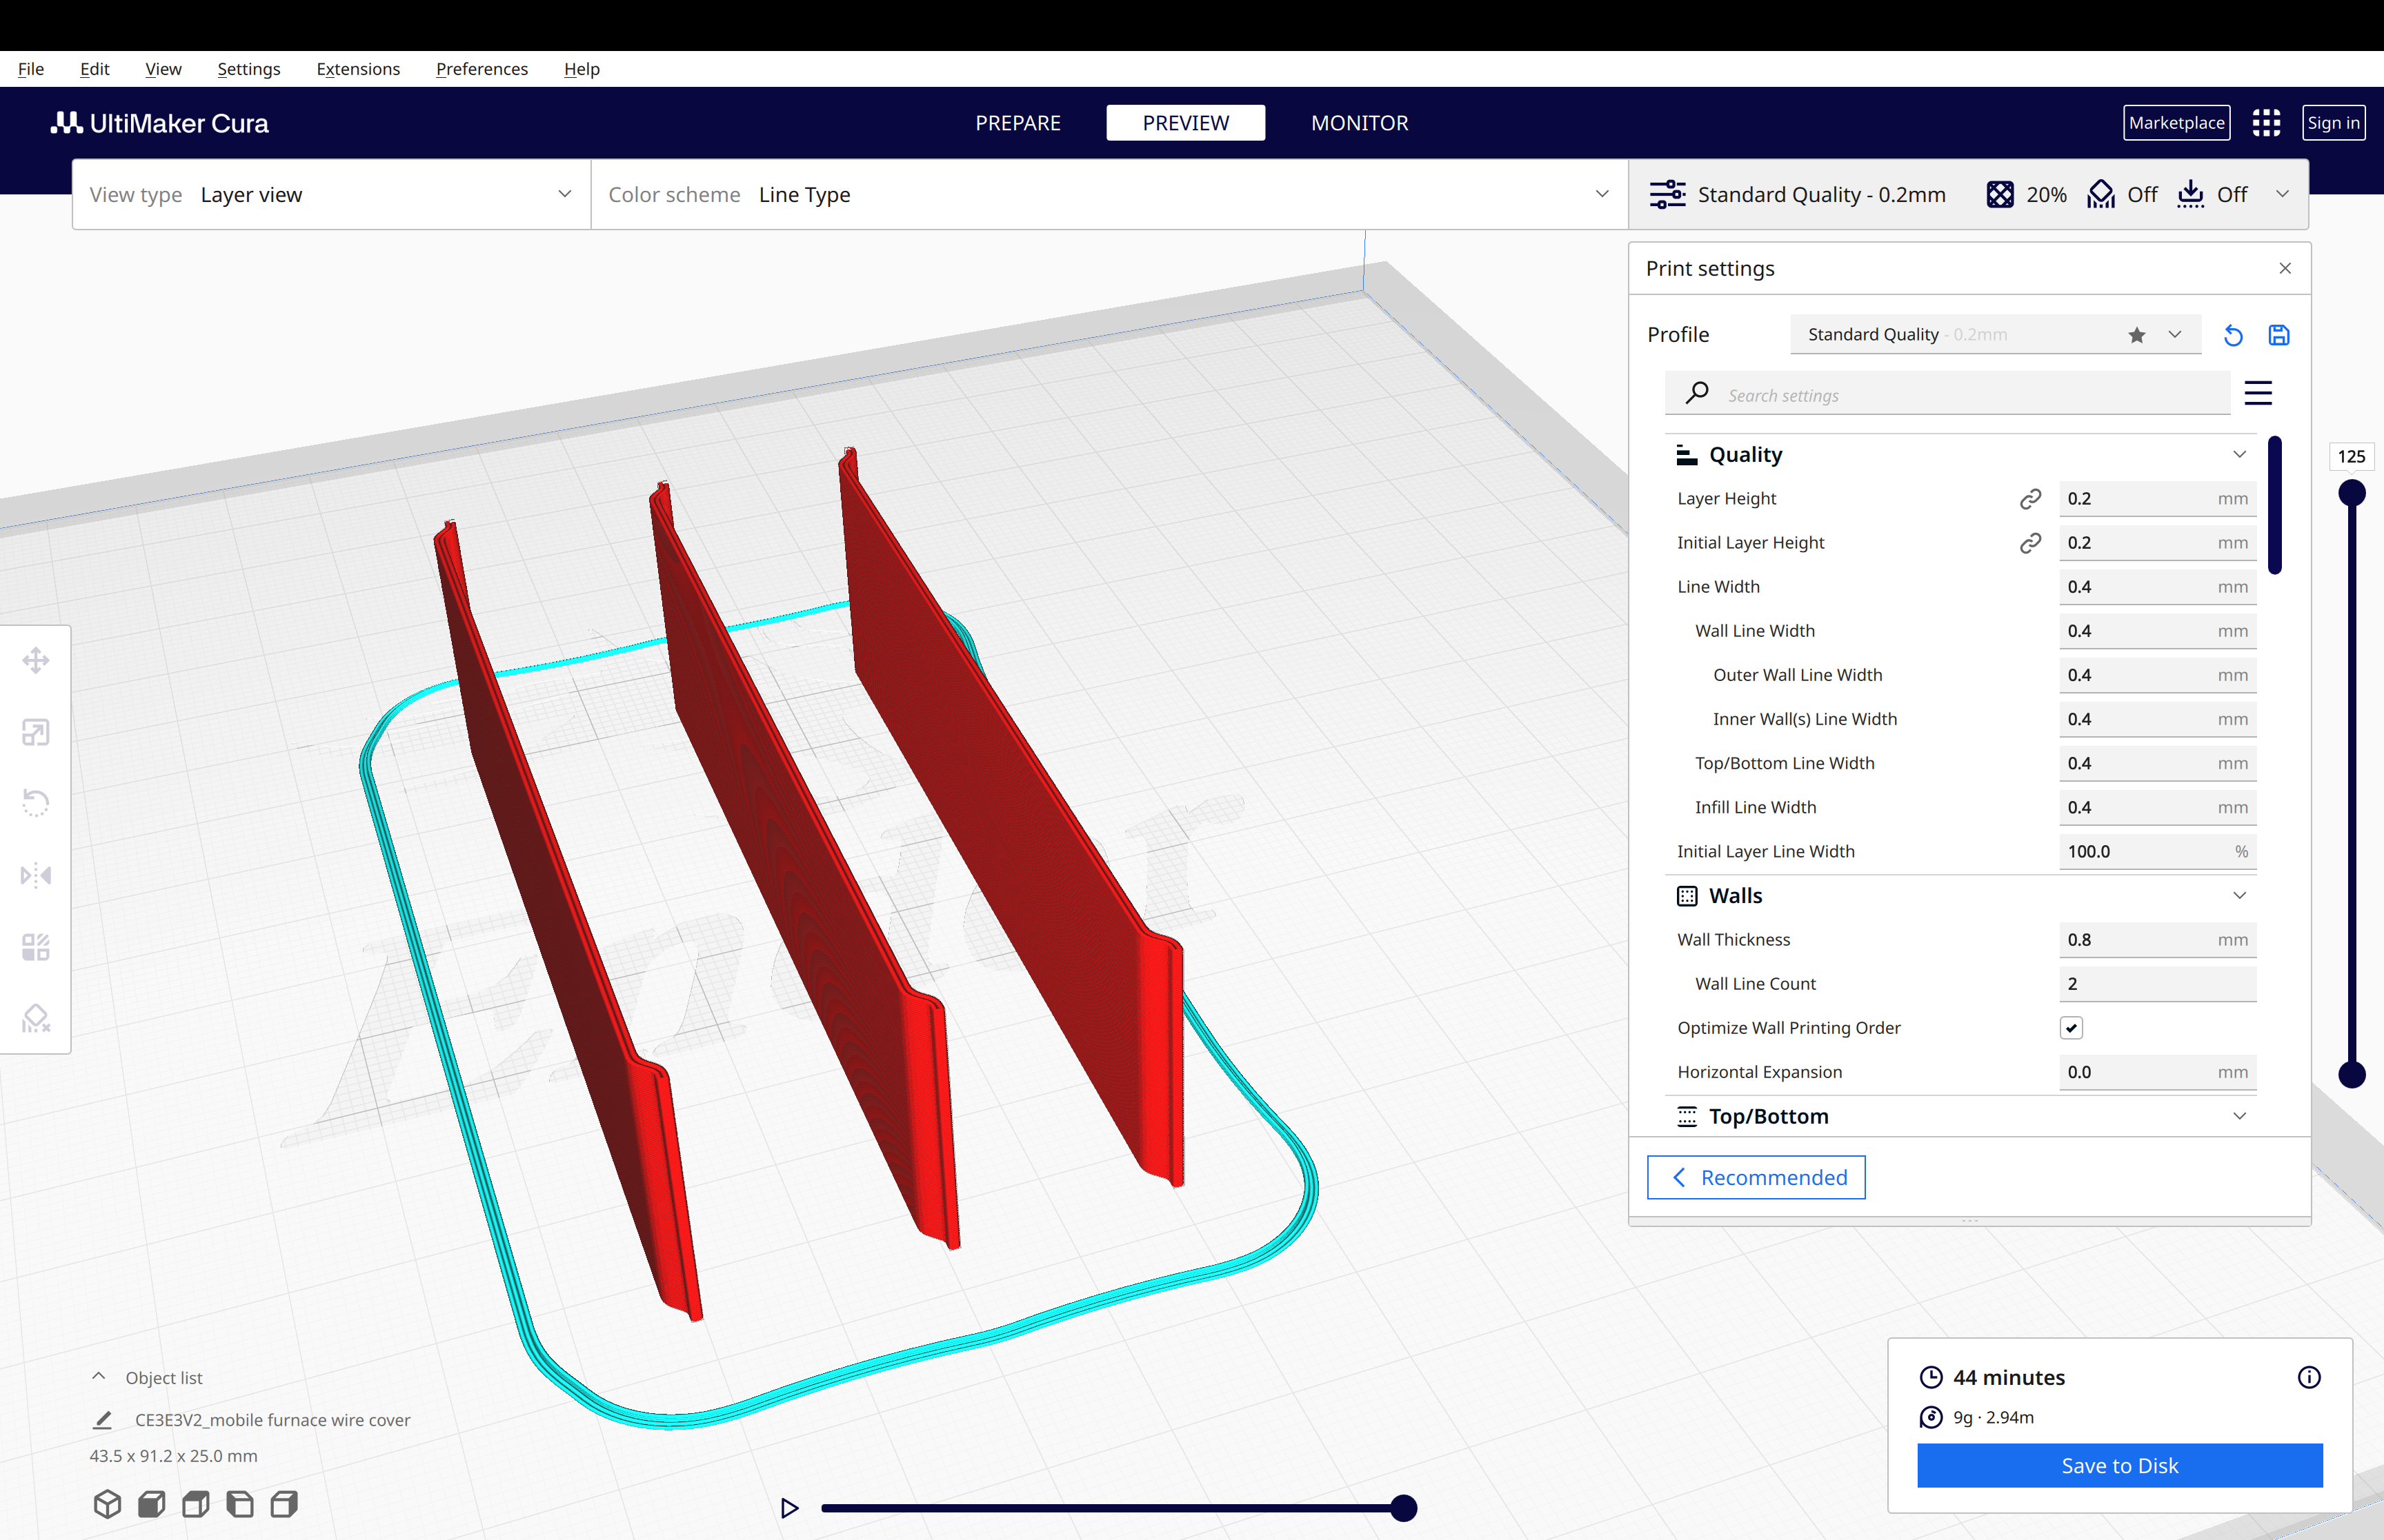Click the move/pan tool icon

(38, 662)
